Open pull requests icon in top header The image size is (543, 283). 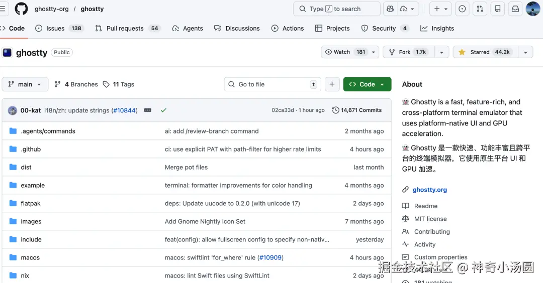coord(480,9)
